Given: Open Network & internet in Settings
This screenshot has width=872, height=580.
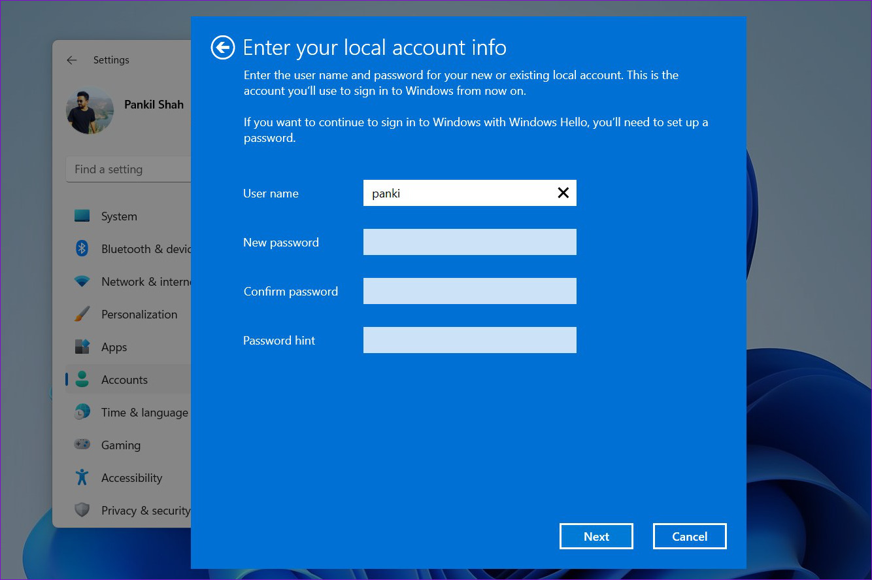Looking at the screenshot, I should 146,282.
